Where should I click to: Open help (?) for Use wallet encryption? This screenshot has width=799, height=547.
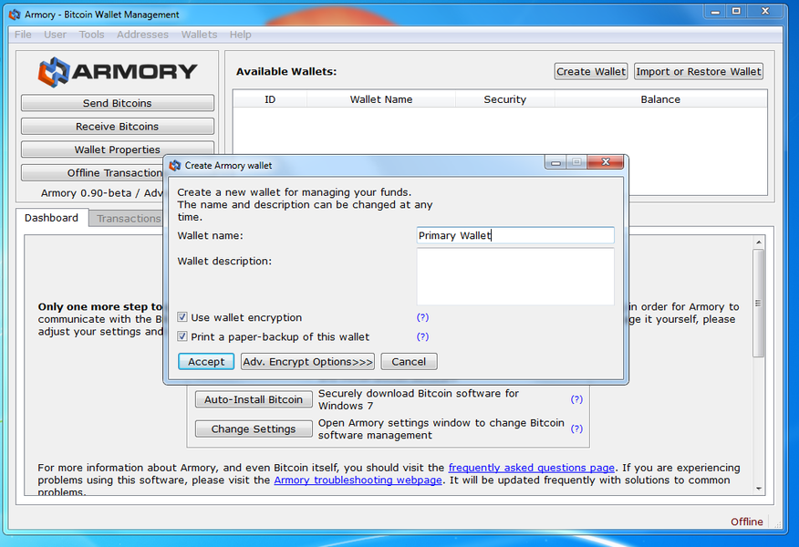[422, 317]
